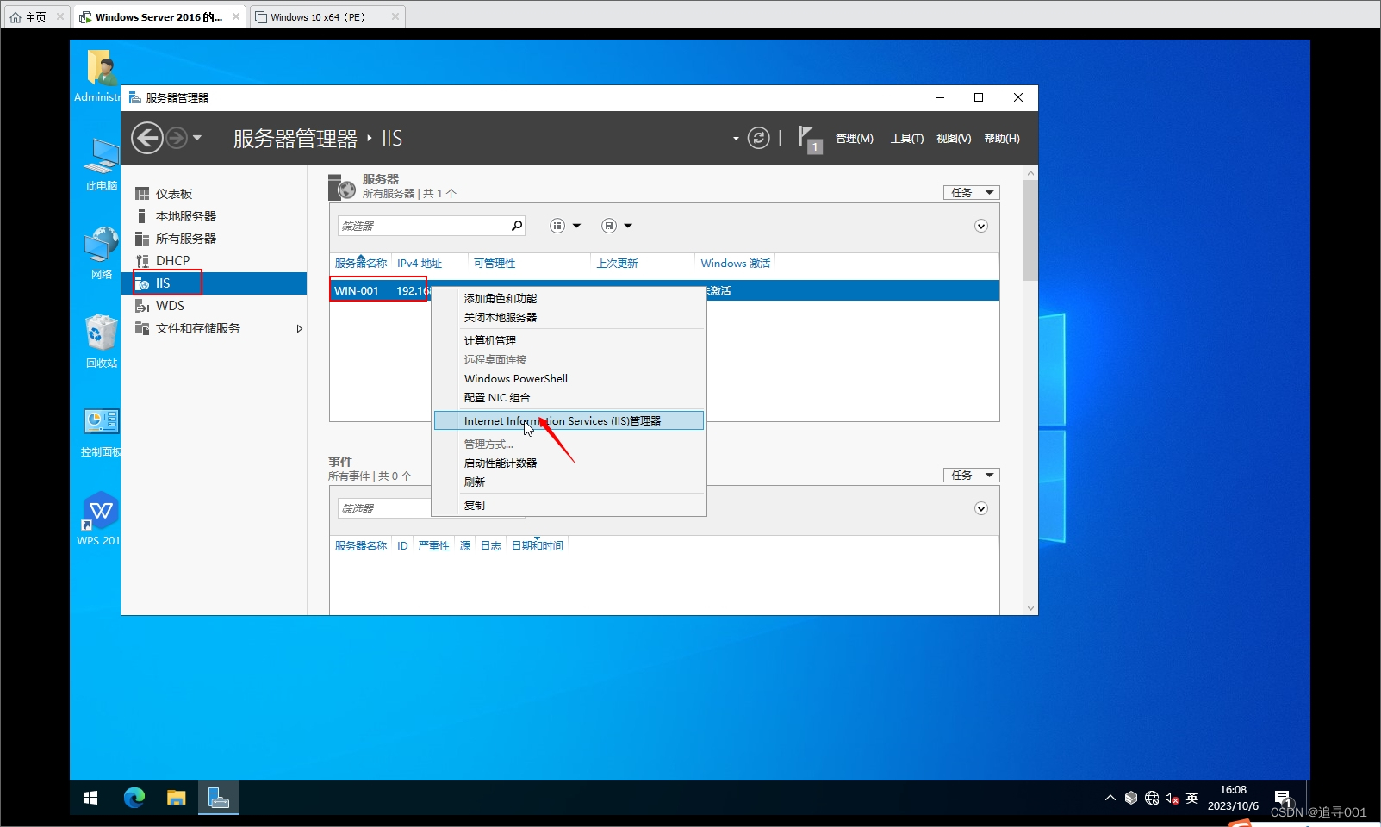Image resolution: width=1381 pixels, height=827 pixels.
Task: Sort by Windows 激活 column
Action: tap(736, 264)
